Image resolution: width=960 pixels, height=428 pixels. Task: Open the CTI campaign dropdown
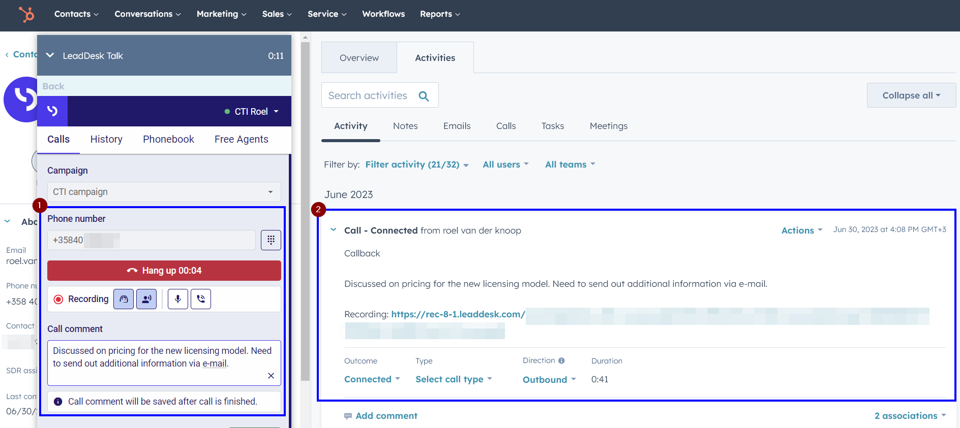click(164, 192)
